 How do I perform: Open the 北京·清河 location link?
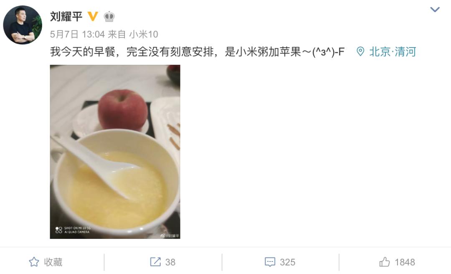point(393,52)
